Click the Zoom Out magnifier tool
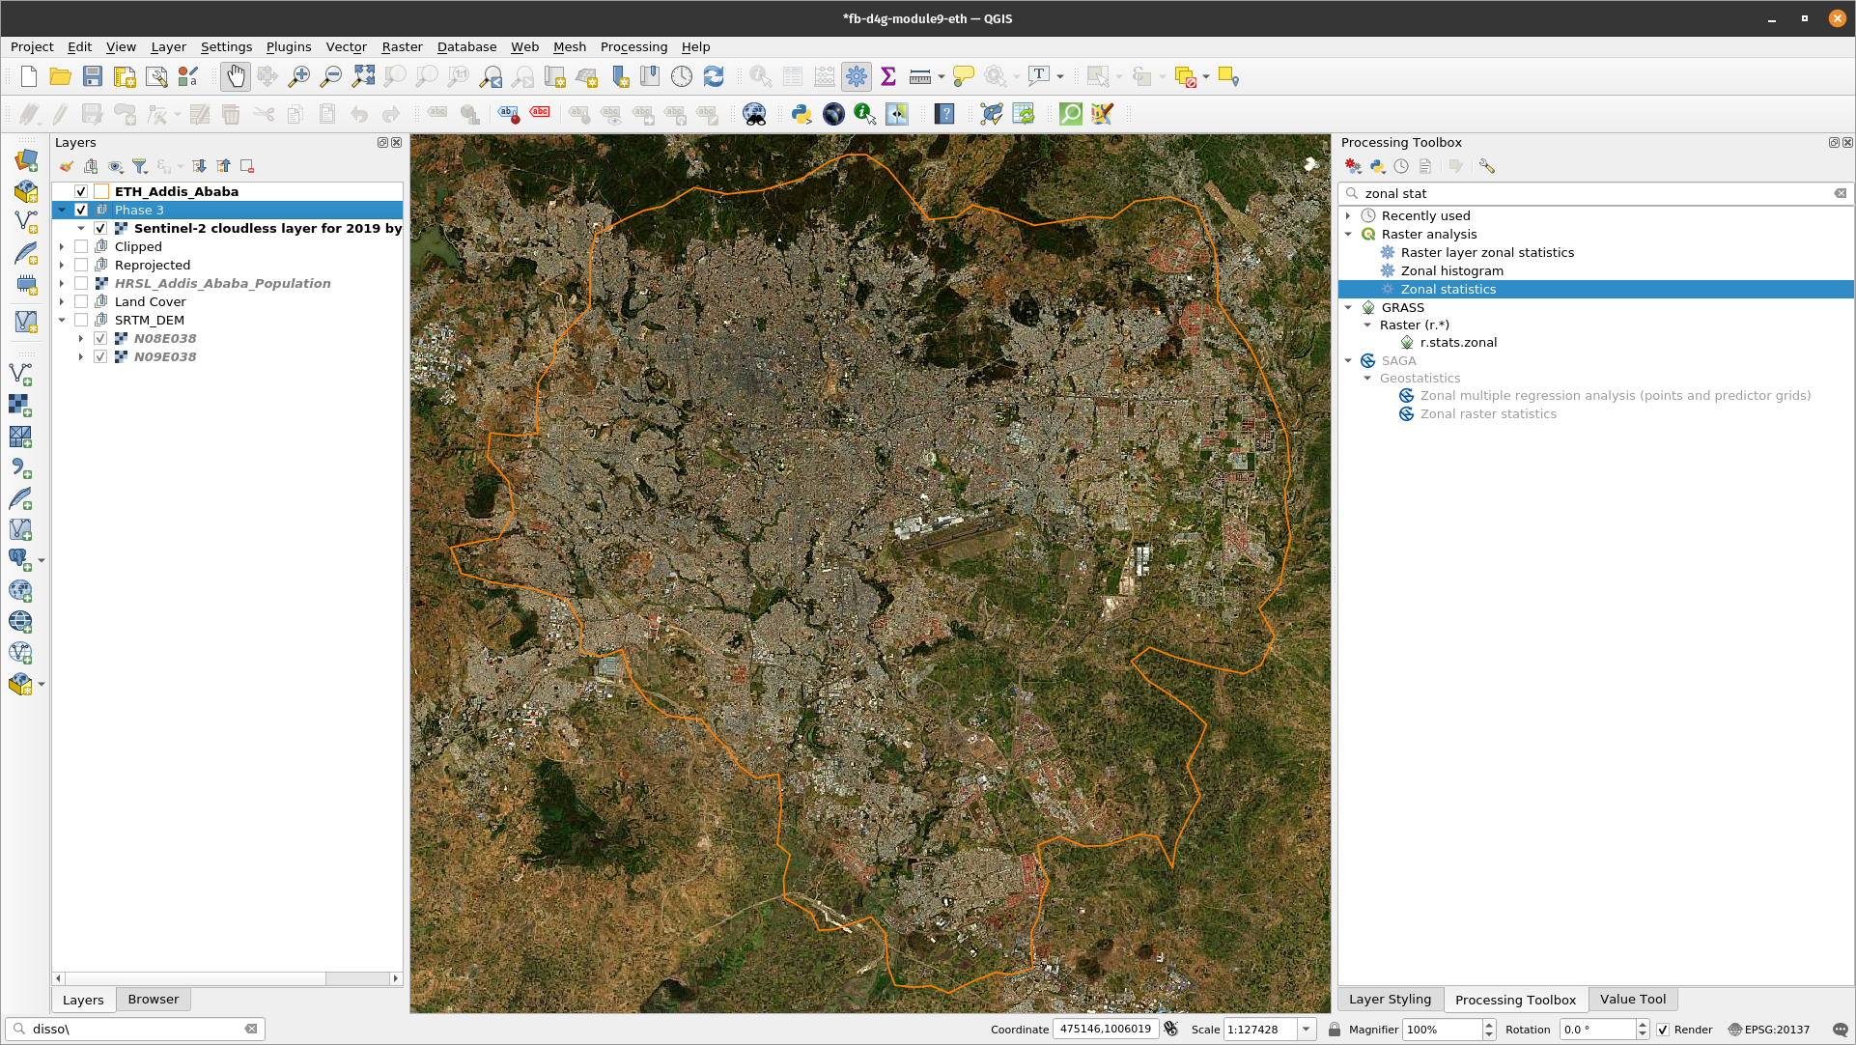 coord(331,77)
